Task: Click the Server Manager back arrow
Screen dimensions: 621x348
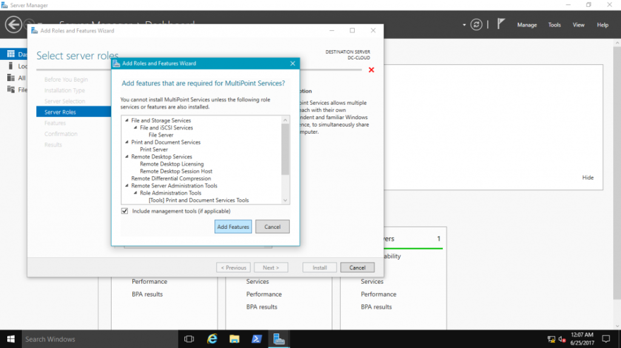Action: [x=13, y=25]
